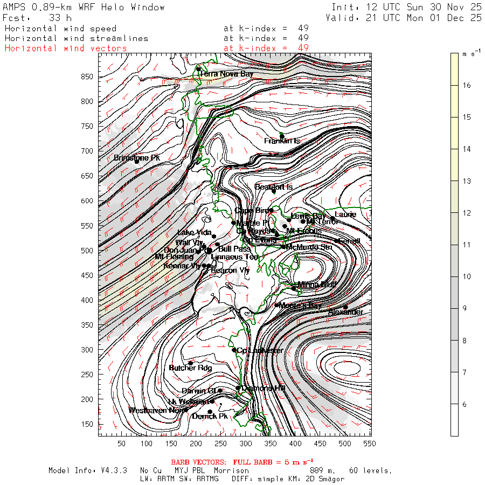
Task: Click the 'Ferrell' station label
Action: (x=349, y=241)
